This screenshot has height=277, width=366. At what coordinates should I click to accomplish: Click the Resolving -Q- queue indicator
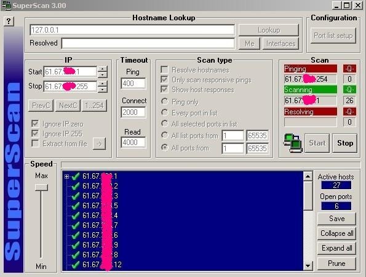click(349, 112)
